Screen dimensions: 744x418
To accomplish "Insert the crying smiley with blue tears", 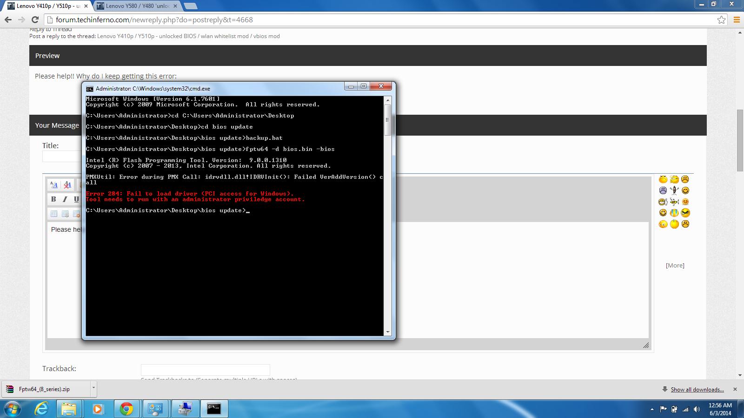I will coord(674,213).
